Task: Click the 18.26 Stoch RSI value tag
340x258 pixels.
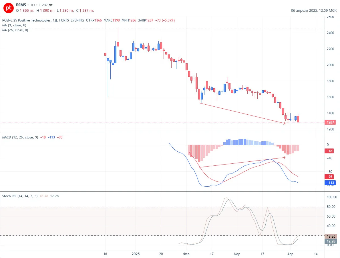Action: [x=331, y=236]
